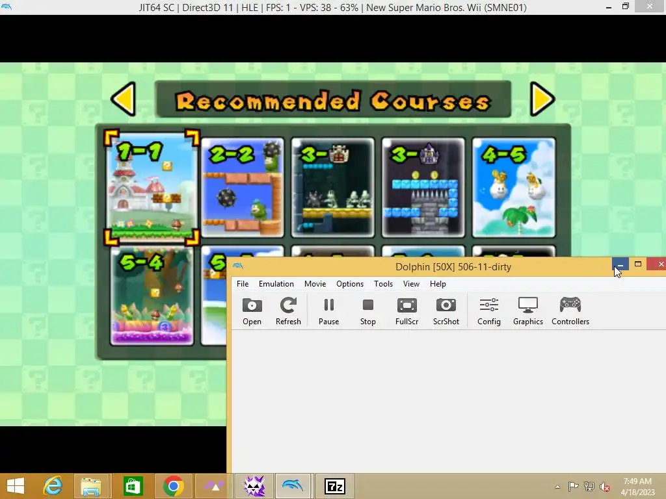Close the Dolphin [50X] window
Screen dimensions: 666x499
tap(658, 264)
